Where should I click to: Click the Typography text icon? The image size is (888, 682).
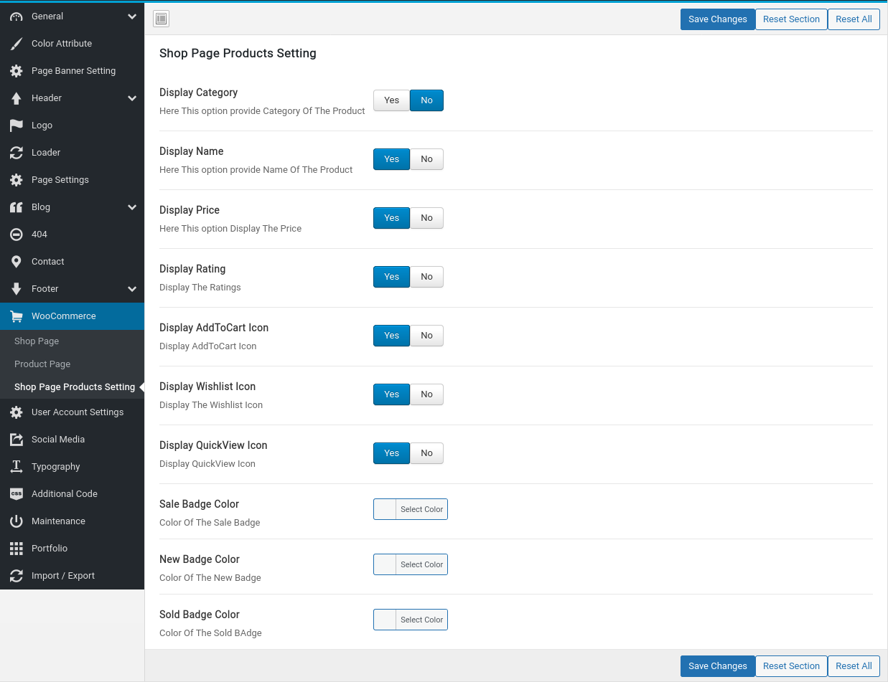pos(17,467)
